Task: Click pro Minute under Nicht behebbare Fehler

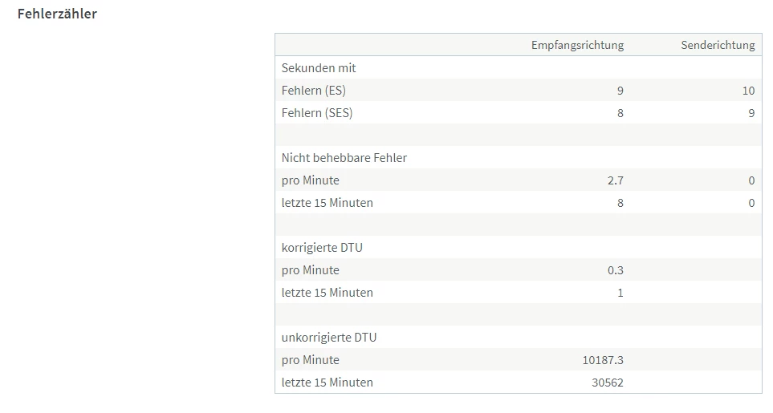Action: [x=311, y=180]
